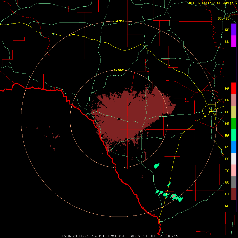Click the HA legend label
The image size is (238, 238).
click(x=227, y=88)
